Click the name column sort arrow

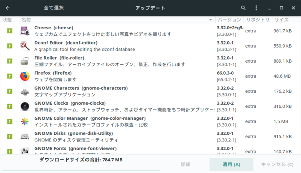pyautogui.click(x=210, y=20)
